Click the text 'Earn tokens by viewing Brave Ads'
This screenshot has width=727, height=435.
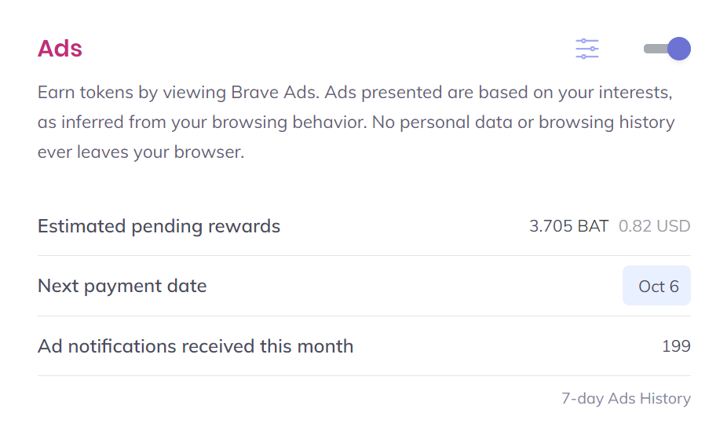tap(177, 93)
